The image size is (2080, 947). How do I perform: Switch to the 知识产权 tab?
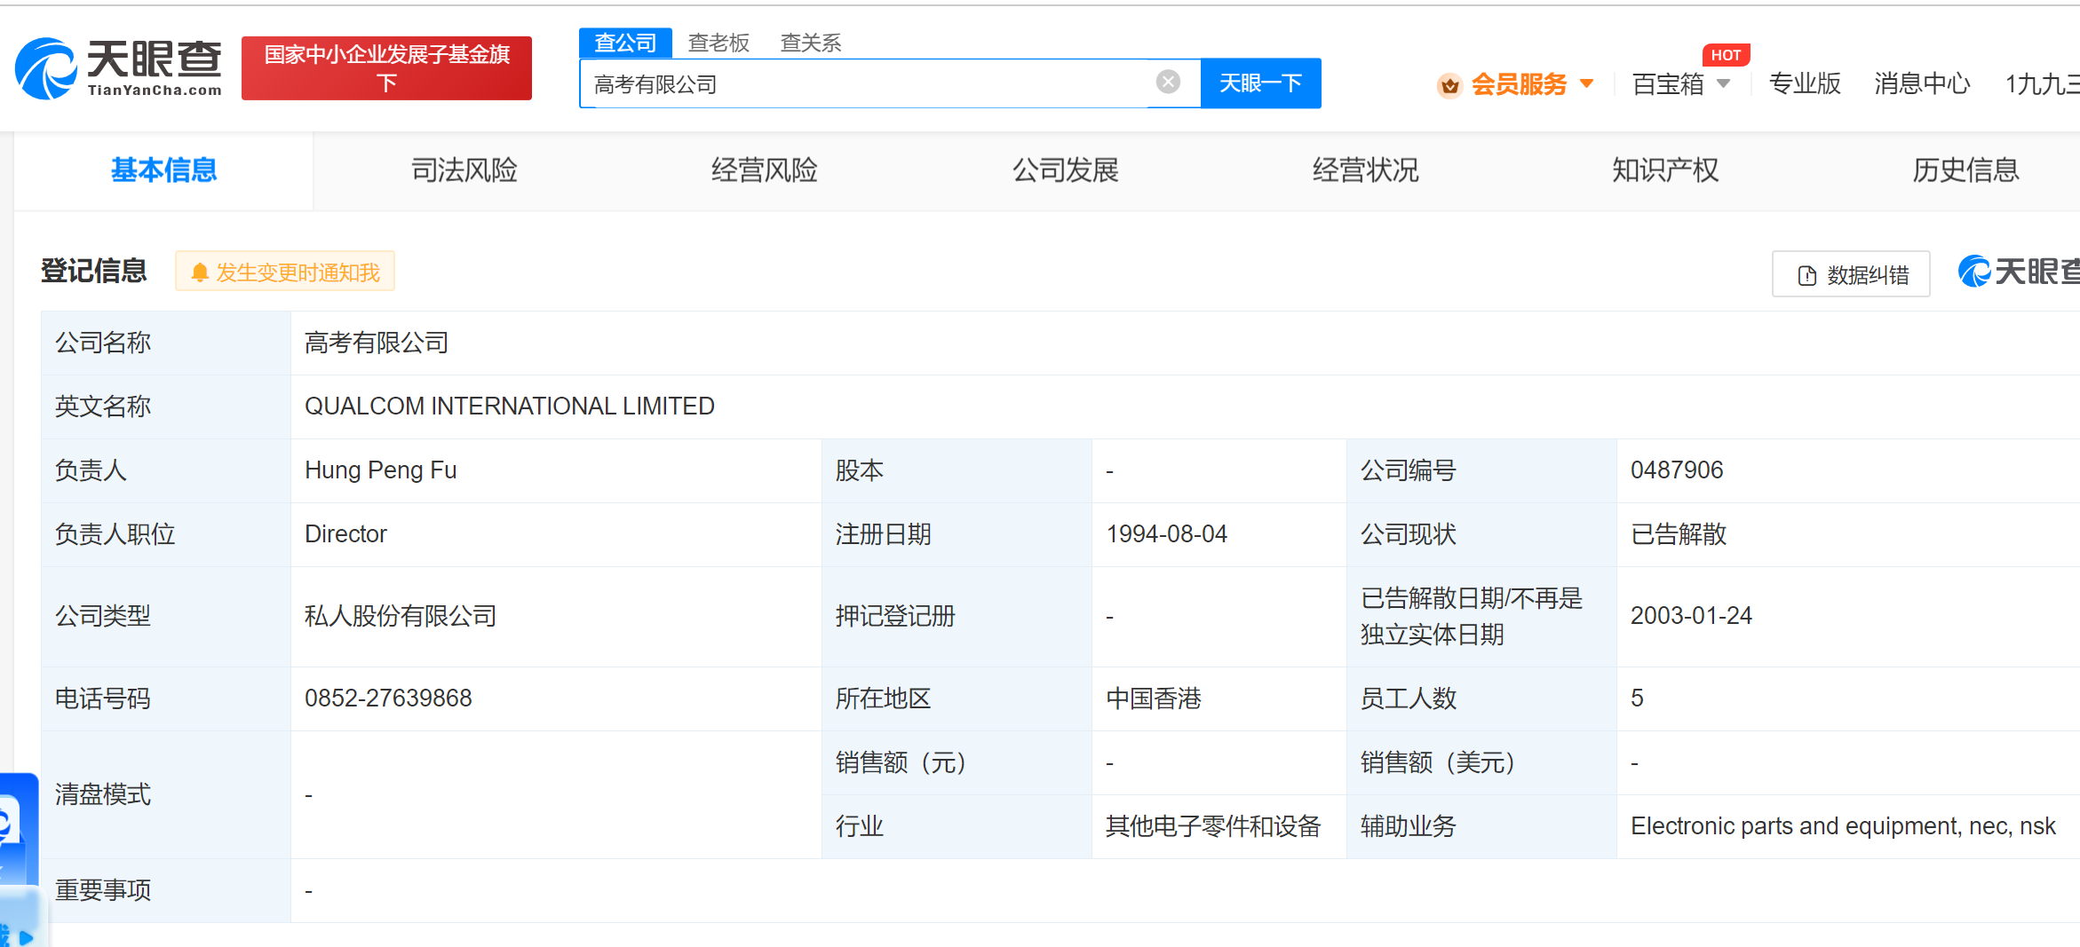1665,170
